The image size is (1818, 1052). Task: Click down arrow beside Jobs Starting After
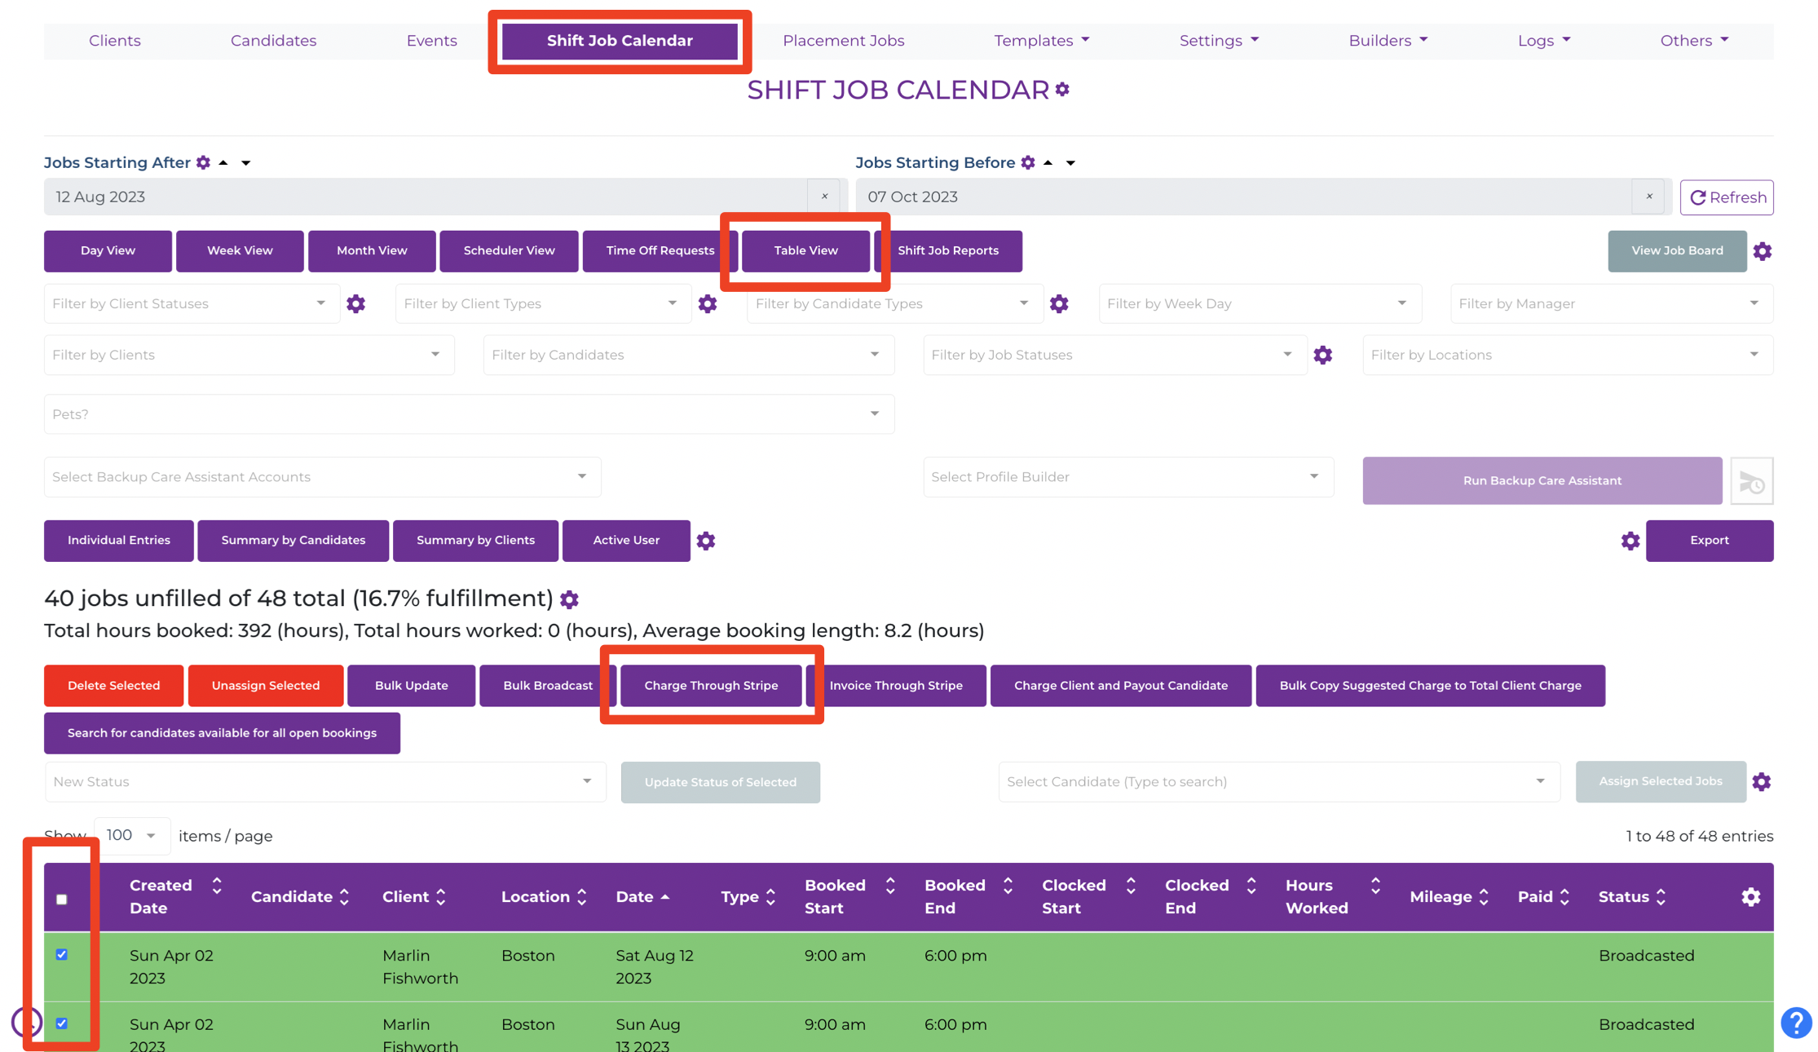point(245,163)
